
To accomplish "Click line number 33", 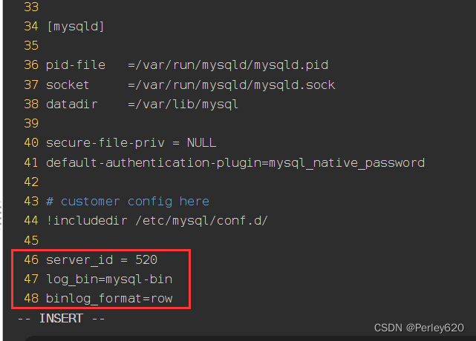I will [x=30, y=7].
